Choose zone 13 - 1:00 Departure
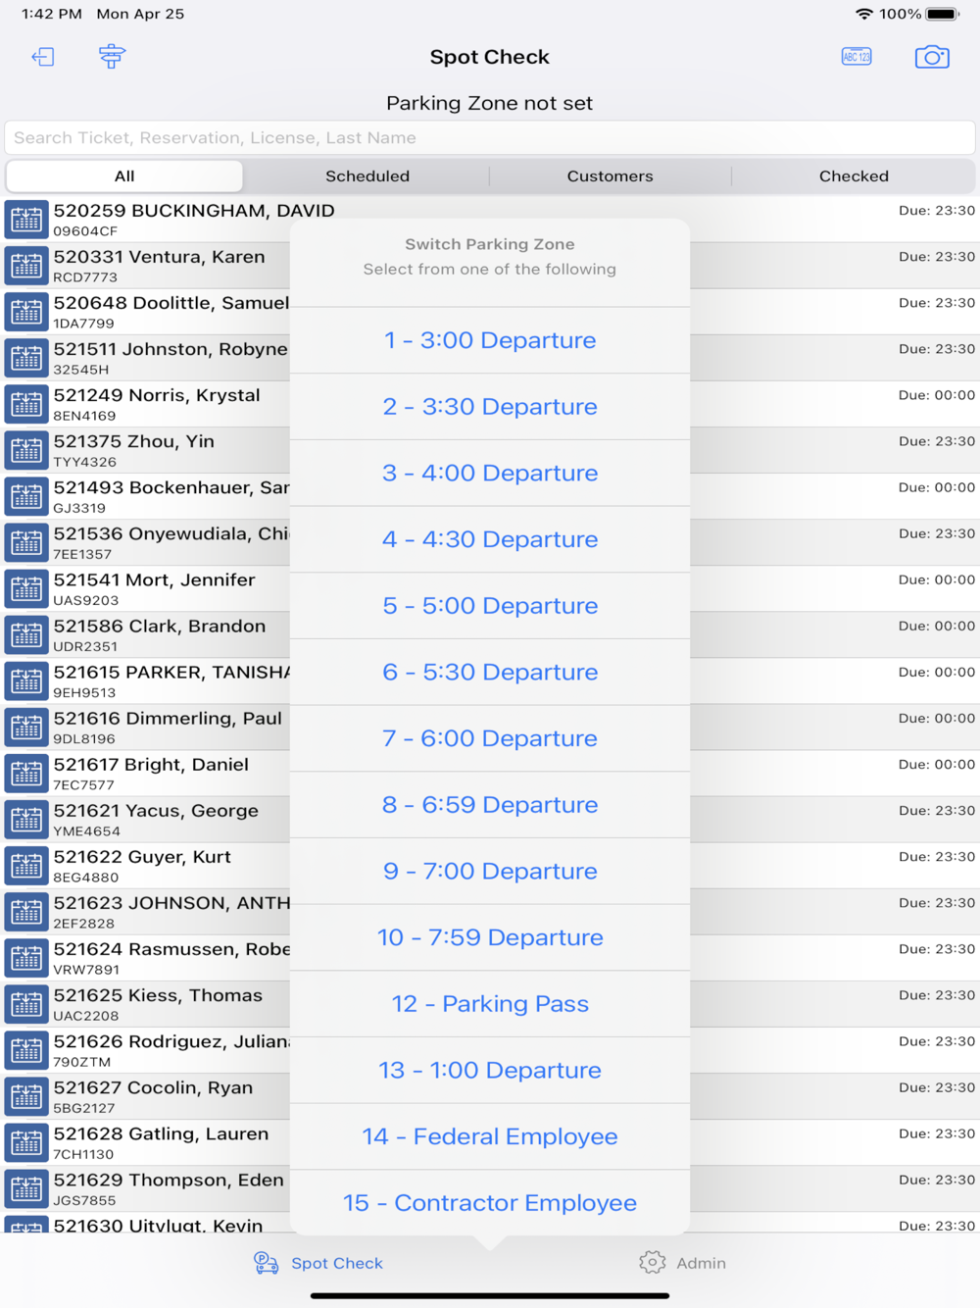This screenshot has width=980, height=1308. 490,1070
